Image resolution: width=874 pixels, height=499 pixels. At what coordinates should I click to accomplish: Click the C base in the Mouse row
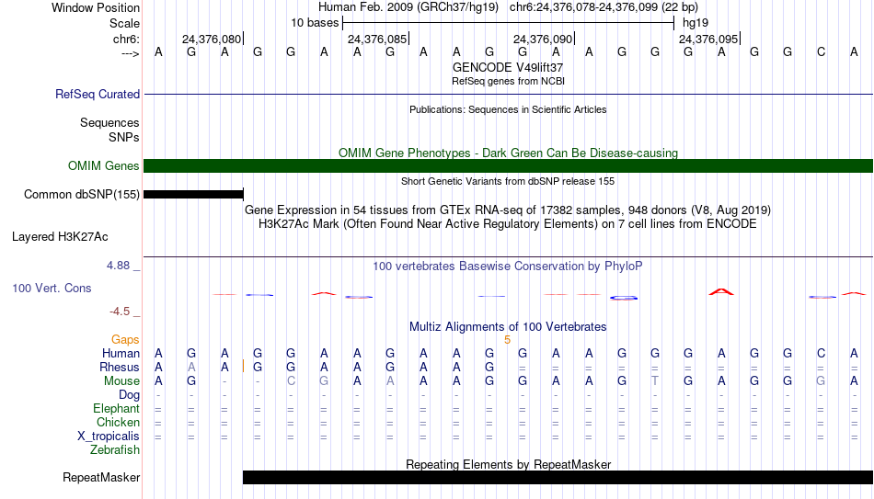tap(291, 381)
